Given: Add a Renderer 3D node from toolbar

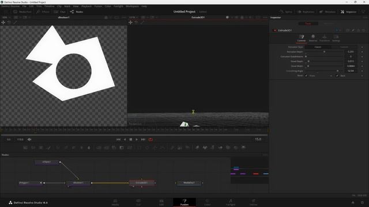Looking at the screenshot, I should [243, 148].
